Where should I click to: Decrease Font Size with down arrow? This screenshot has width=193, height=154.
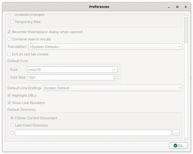(116, 79)
